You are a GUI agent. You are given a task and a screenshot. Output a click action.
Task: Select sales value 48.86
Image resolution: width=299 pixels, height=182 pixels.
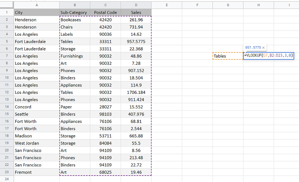pyautogui.click(x=136, y=56)
